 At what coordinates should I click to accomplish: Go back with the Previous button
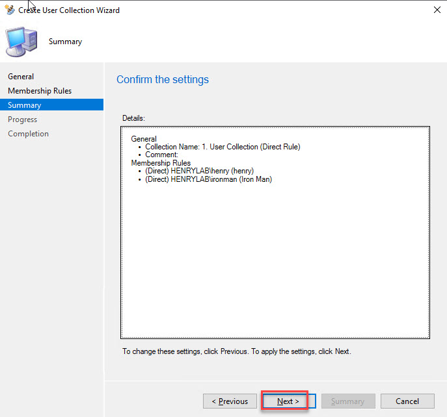pos(230,401)
